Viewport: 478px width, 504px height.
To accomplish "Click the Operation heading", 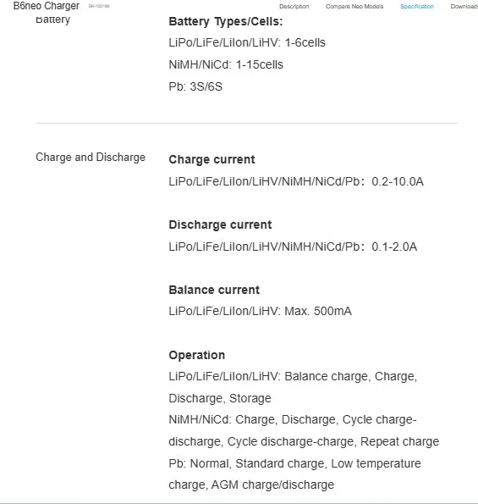I will tap(197, 355).
